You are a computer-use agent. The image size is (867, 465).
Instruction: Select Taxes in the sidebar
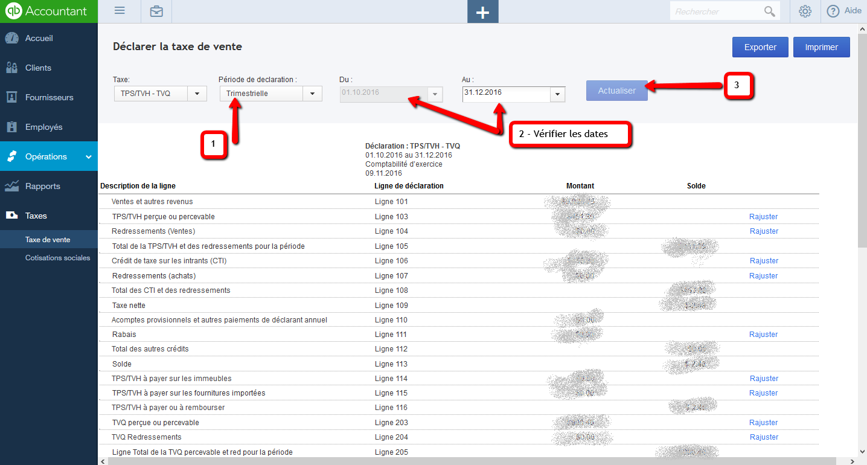pos(35,215)
